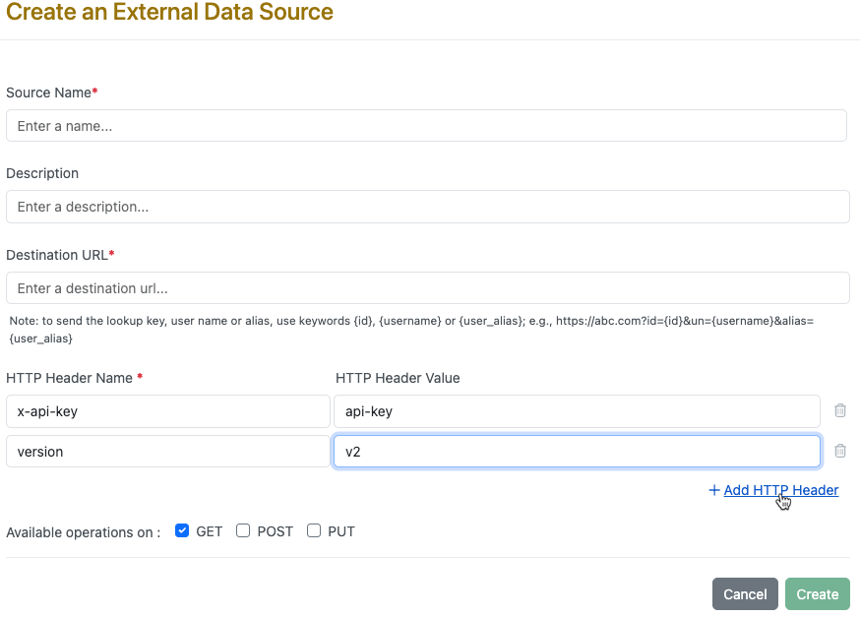The height and width of the screenshot is (617, 860).
Task: Enable the PUT operation checkbox
Action: [314, 530]
